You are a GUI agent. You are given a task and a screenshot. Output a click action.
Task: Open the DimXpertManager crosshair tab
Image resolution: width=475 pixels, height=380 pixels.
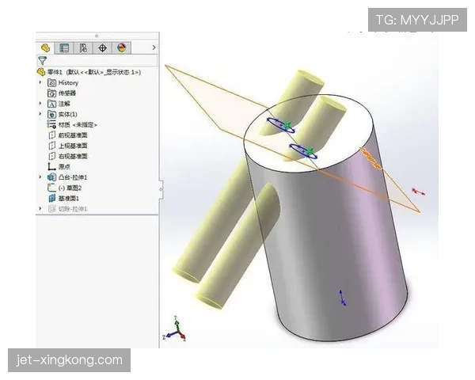tap(103, 47)
